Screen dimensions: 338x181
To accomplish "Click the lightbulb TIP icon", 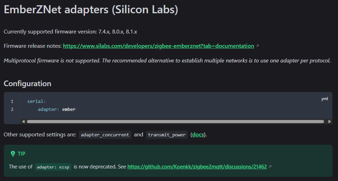I will tap(13, 153).
